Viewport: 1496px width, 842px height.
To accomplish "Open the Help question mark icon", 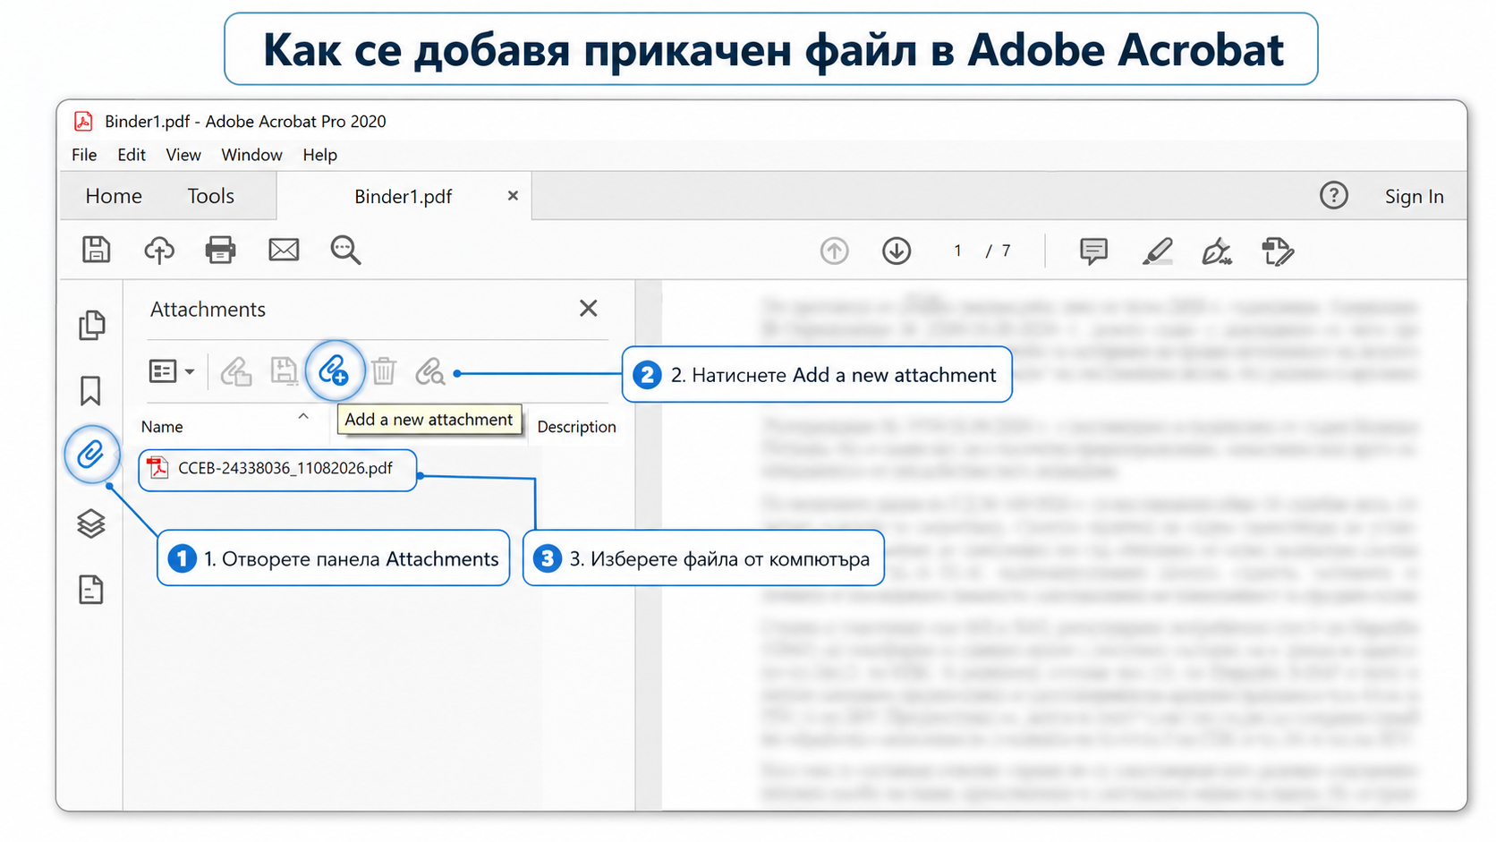I will 1333,195.
